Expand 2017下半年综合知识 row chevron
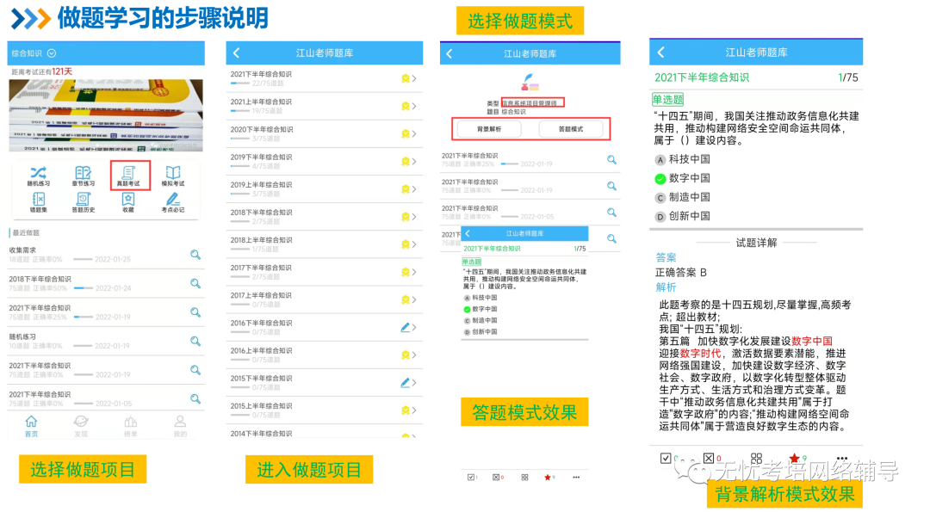 414,272
